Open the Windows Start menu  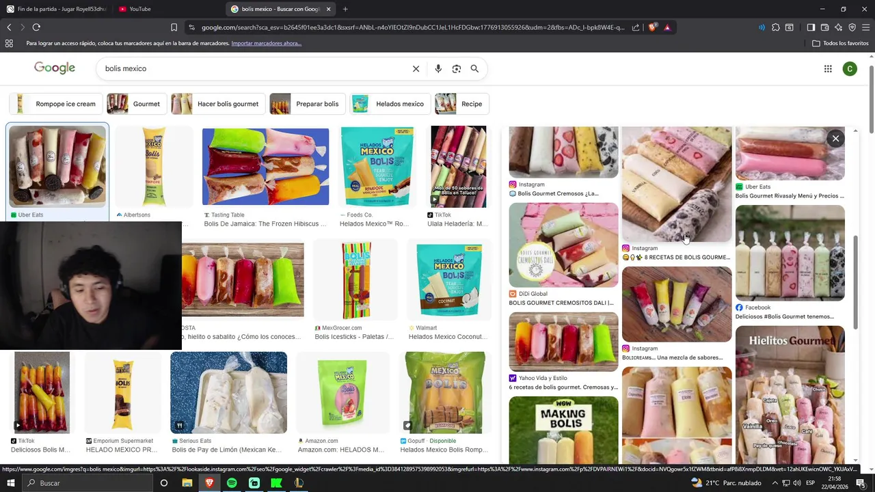(11, 483)
